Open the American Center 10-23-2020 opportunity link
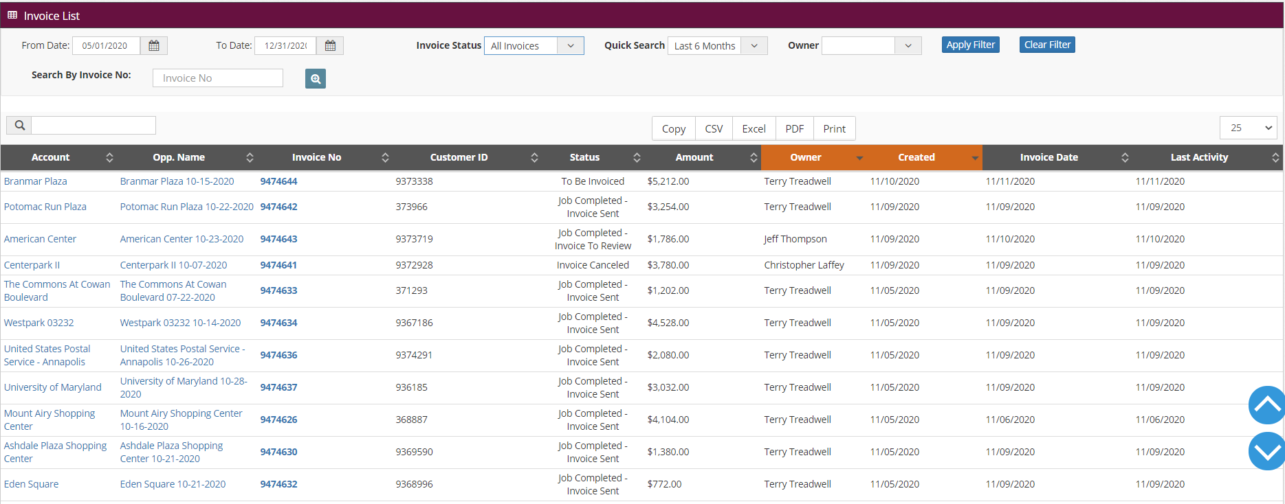 point(182,239)
